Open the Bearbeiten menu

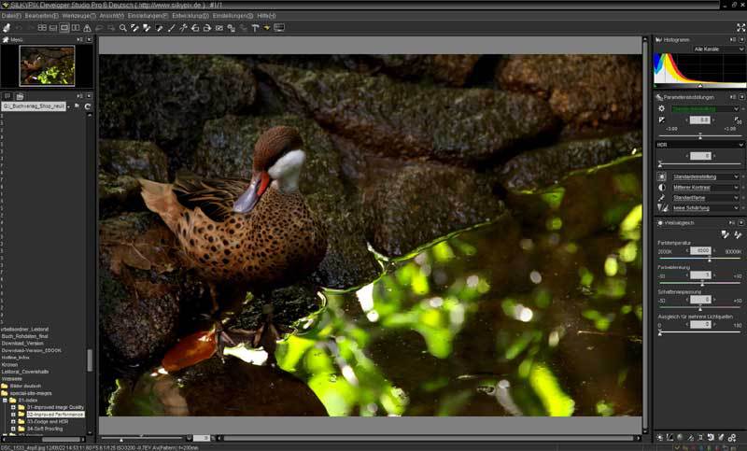point(41,16)
